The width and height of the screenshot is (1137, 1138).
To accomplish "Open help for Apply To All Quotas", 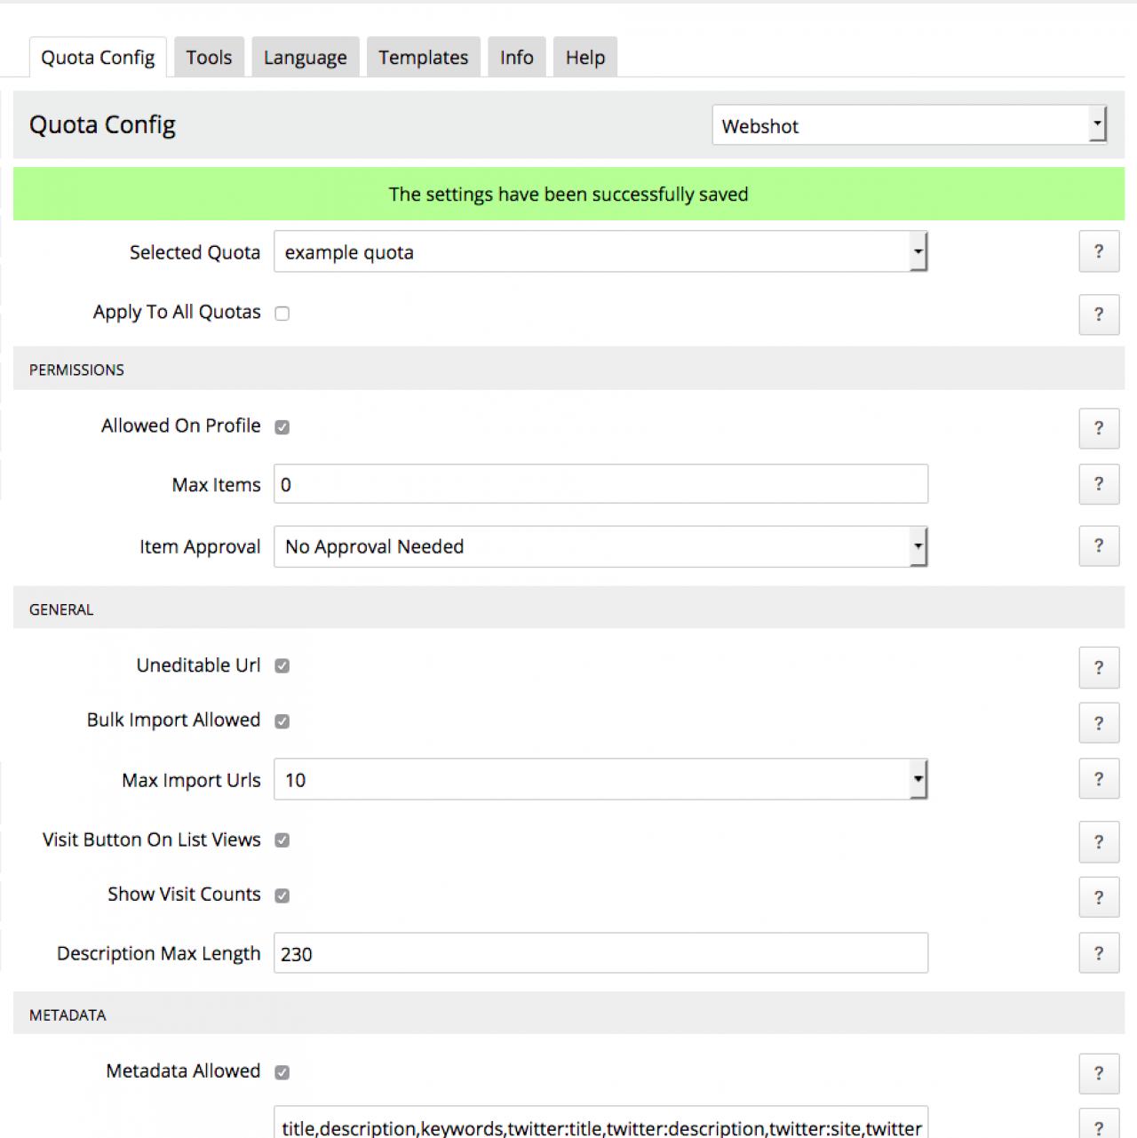I will tap(1099, 314).
